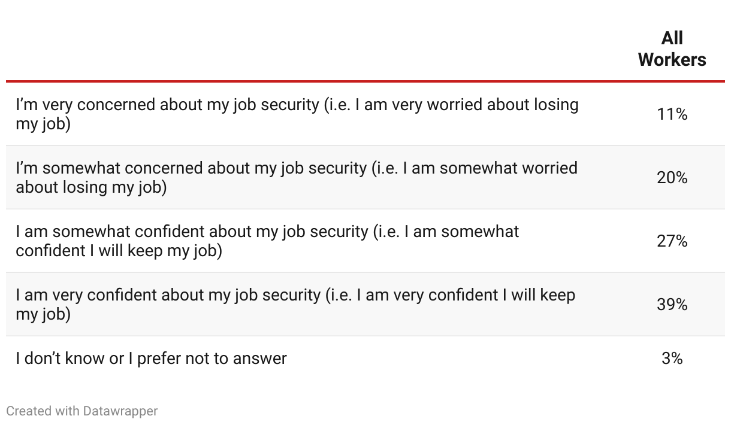
Task: Click the word 'Workers' in the header
Action: click(672, 60)
